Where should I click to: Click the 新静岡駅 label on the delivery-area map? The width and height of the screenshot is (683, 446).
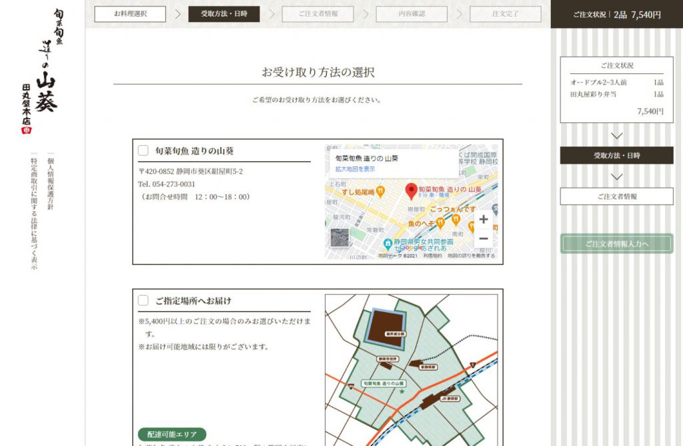[428, 367]
